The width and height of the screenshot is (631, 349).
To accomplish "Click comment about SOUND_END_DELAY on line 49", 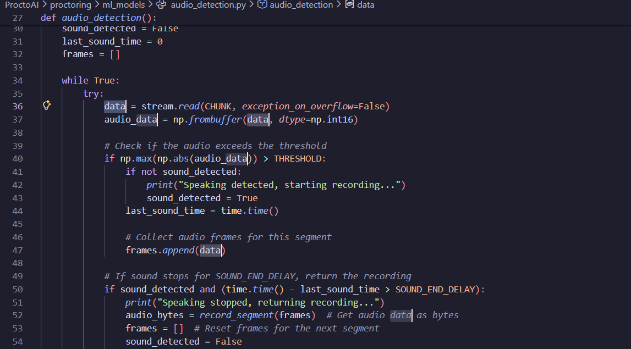I will coord(257,276).
